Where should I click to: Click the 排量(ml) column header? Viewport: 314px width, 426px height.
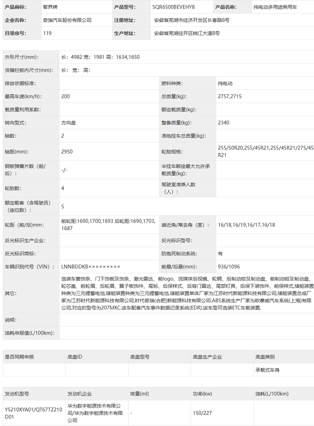[x=140, y=394]
